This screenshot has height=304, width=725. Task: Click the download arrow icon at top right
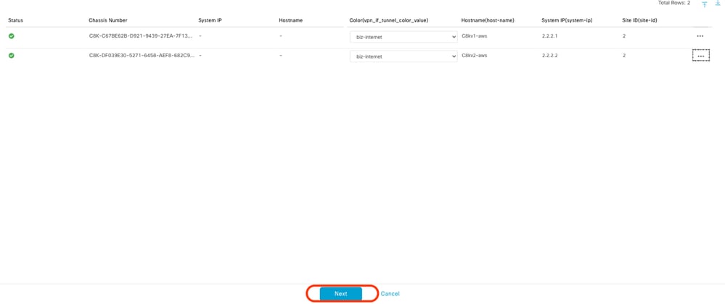tap(718, 3)
